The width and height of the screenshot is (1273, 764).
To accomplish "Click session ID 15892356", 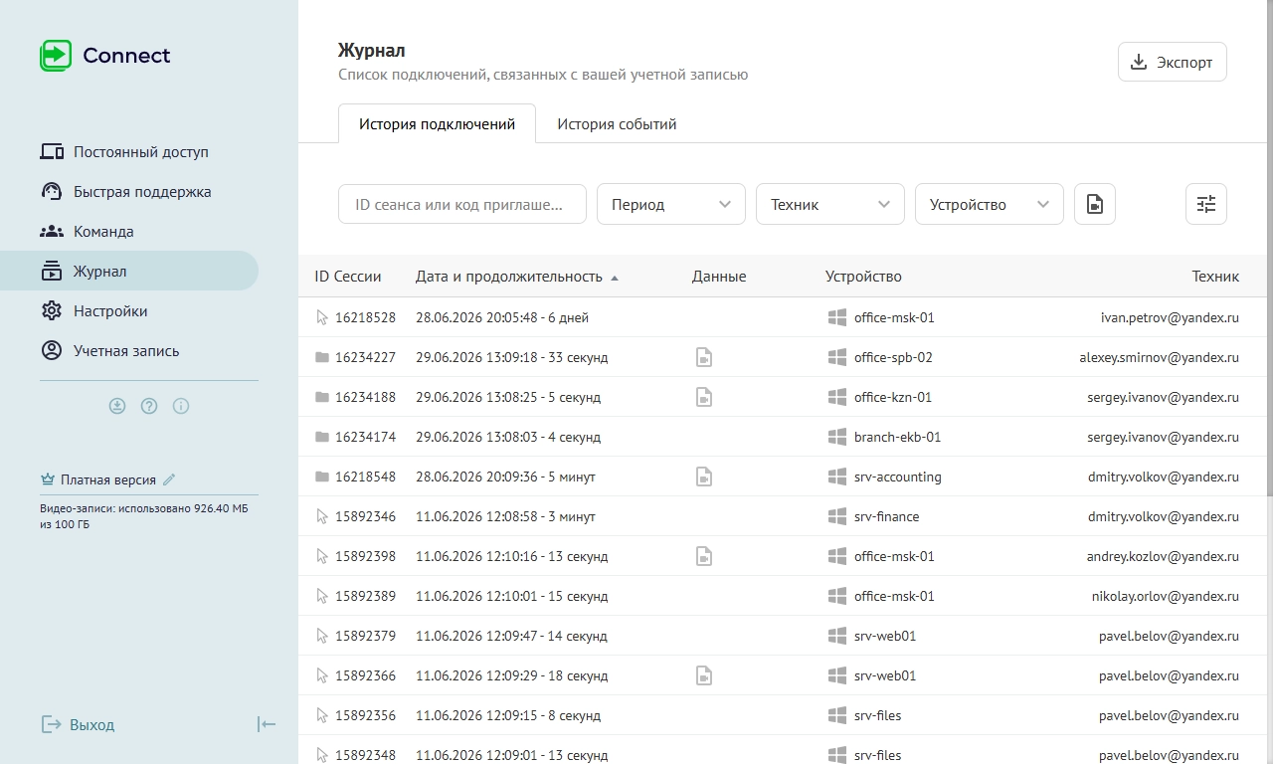I will 365,715.
